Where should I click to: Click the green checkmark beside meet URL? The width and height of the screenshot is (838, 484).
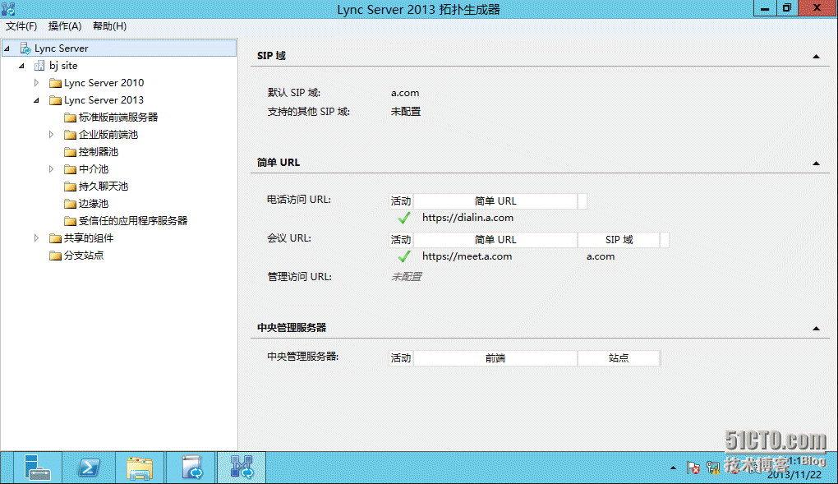(x=404, y=256)
